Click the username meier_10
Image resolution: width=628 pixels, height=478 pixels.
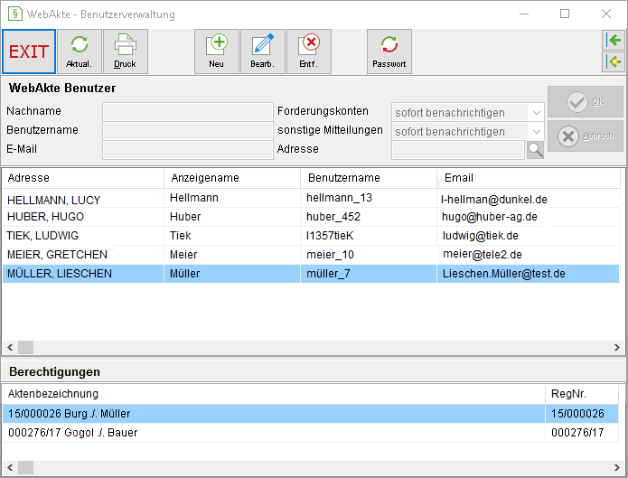point(330,255)
